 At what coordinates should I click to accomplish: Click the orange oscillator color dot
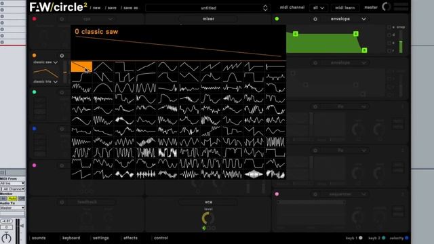[x=35, y=56]
